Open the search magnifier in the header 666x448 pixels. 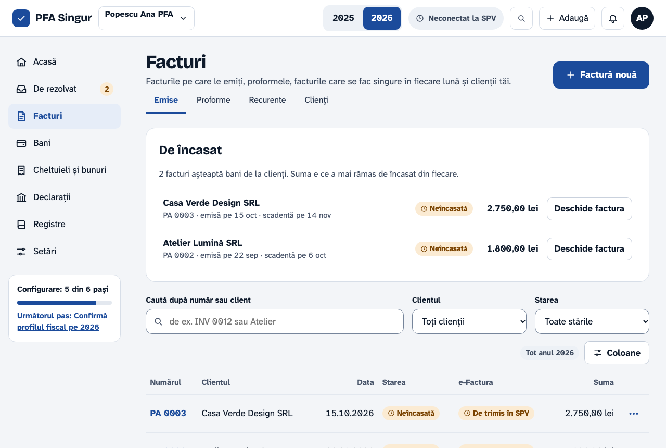pos(521,18)
